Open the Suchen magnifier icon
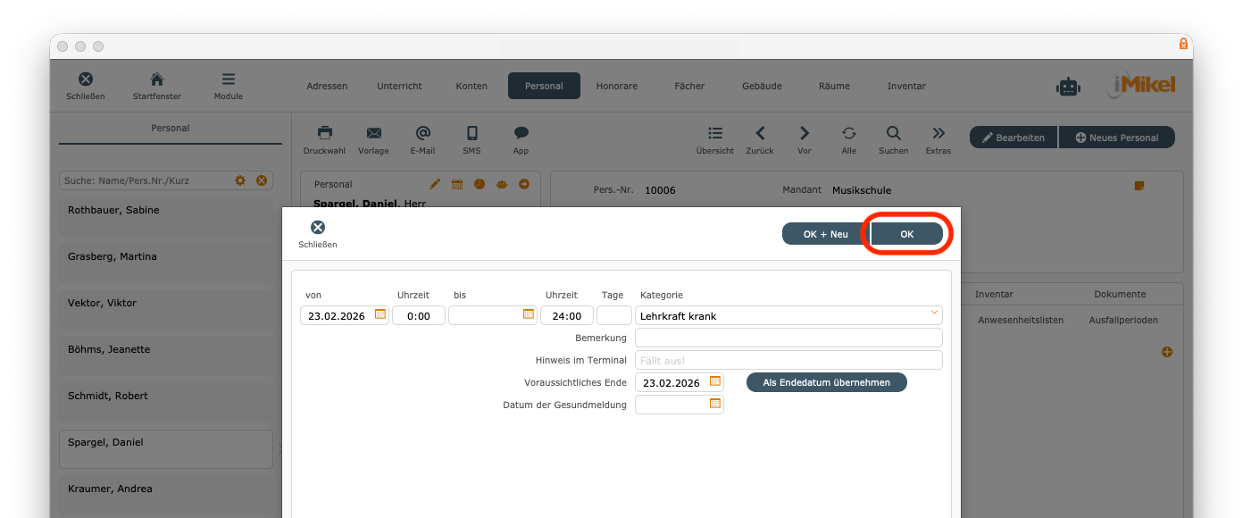 click(x=893, y=133)
